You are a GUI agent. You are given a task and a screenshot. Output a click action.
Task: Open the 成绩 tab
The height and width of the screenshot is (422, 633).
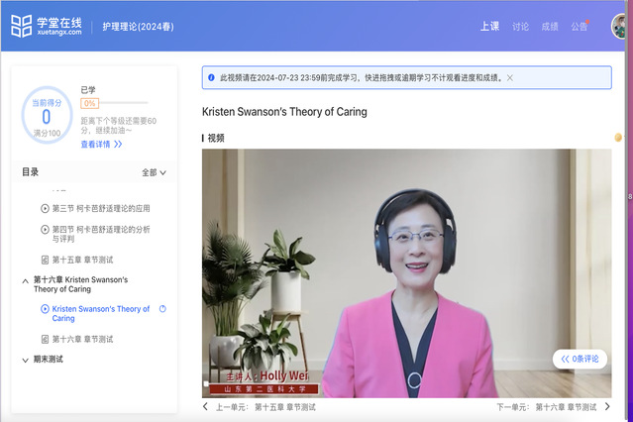[549, 27]
